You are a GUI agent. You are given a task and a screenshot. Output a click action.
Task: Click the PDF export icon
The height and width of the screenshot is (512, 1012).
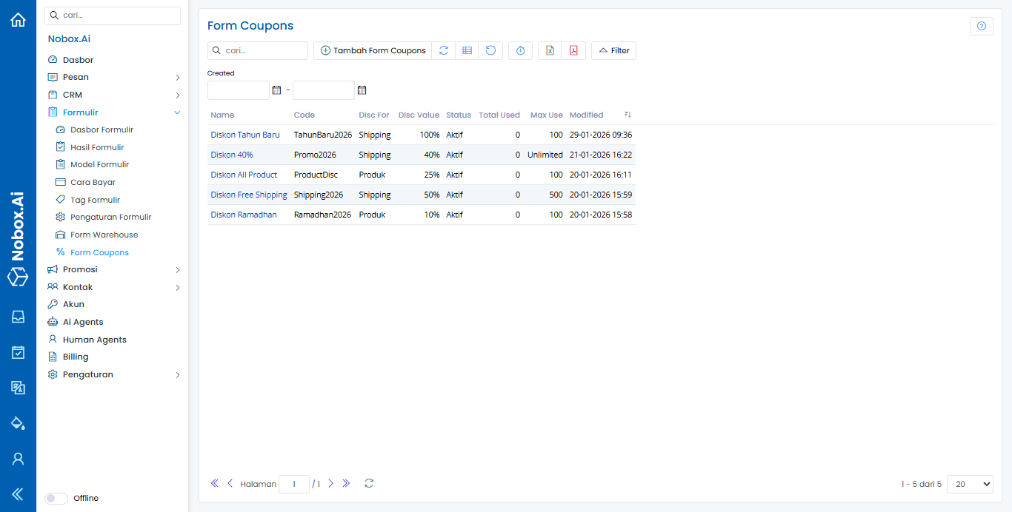[573, 50]
